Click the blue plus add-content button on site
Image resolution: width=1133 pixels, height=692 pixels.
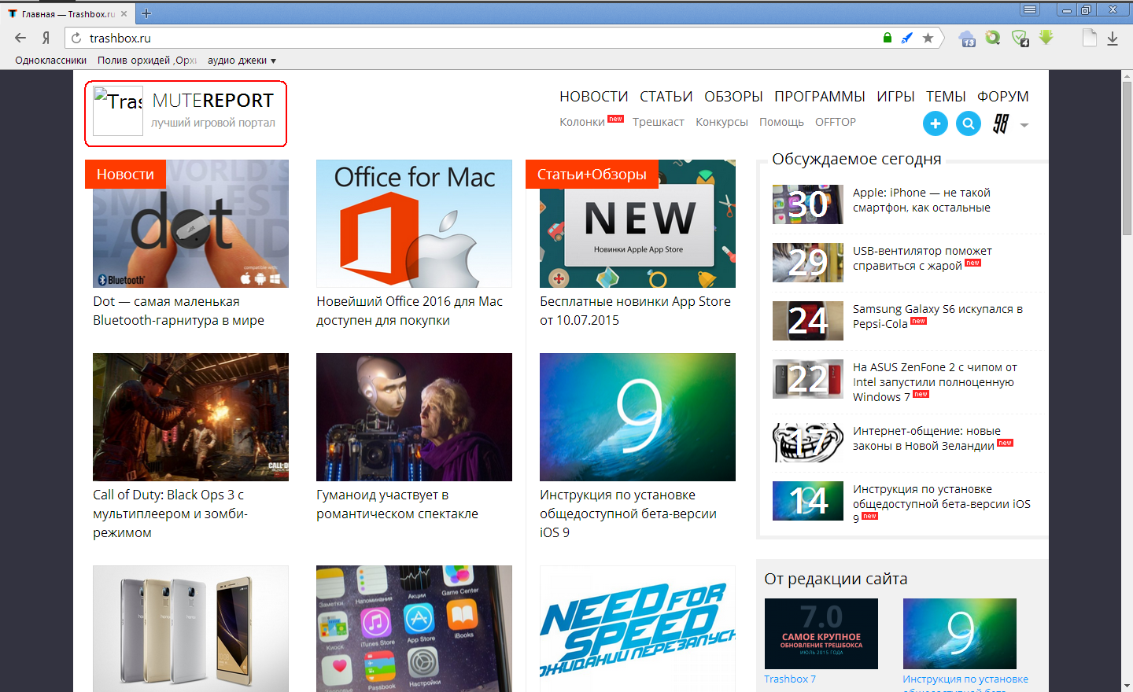[936, 123]
